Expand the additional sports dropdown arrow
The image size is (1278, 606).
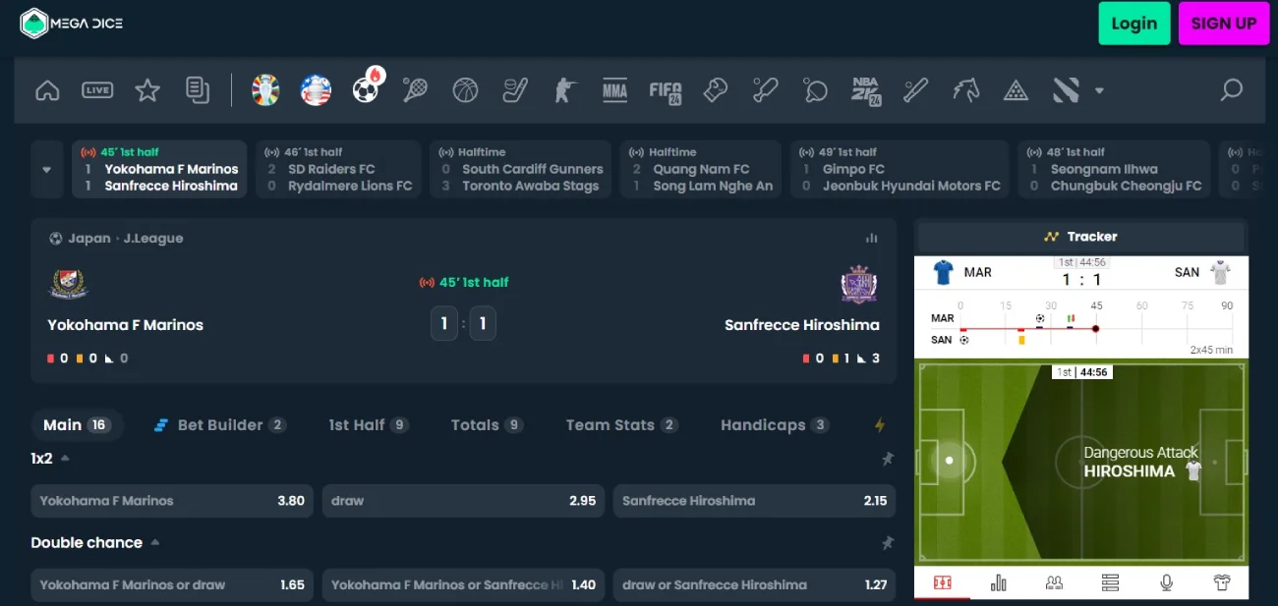pyautogui.click(x=1098, y=90)
